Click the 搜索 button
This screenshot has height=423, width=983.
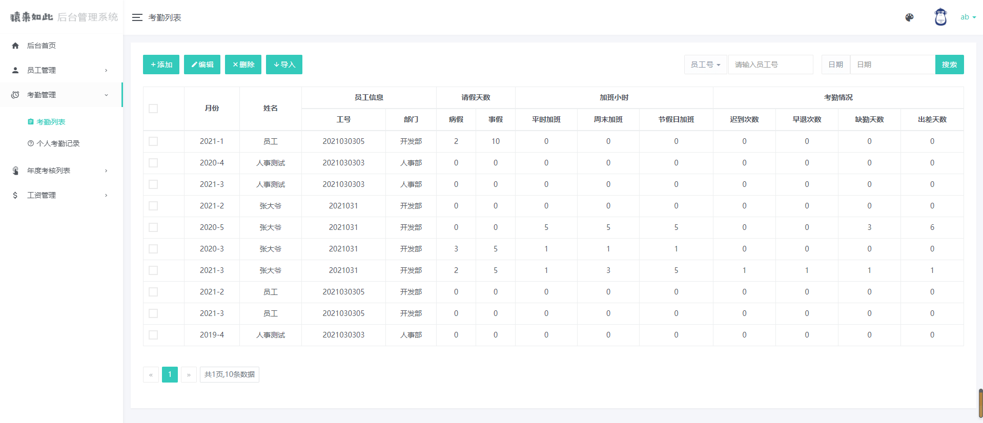(x=949, y=65)
